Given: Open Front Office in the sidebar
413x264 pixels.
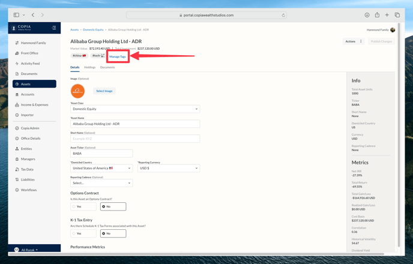Looking at the screenshot, I should [34, 53].
